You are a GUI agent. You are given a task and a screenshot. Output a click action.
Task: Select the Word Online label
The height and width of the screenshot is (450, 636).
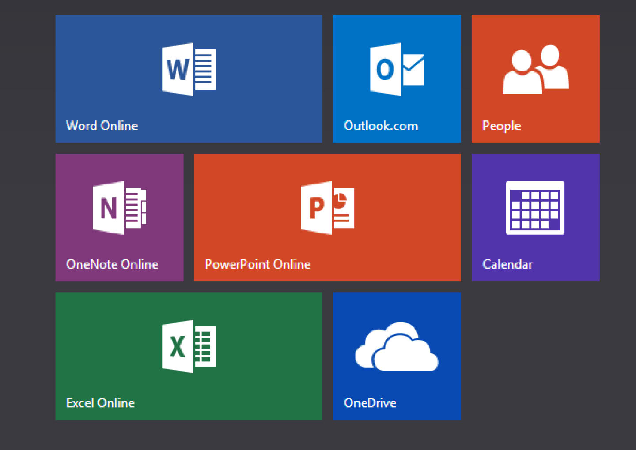coord(102,126)
